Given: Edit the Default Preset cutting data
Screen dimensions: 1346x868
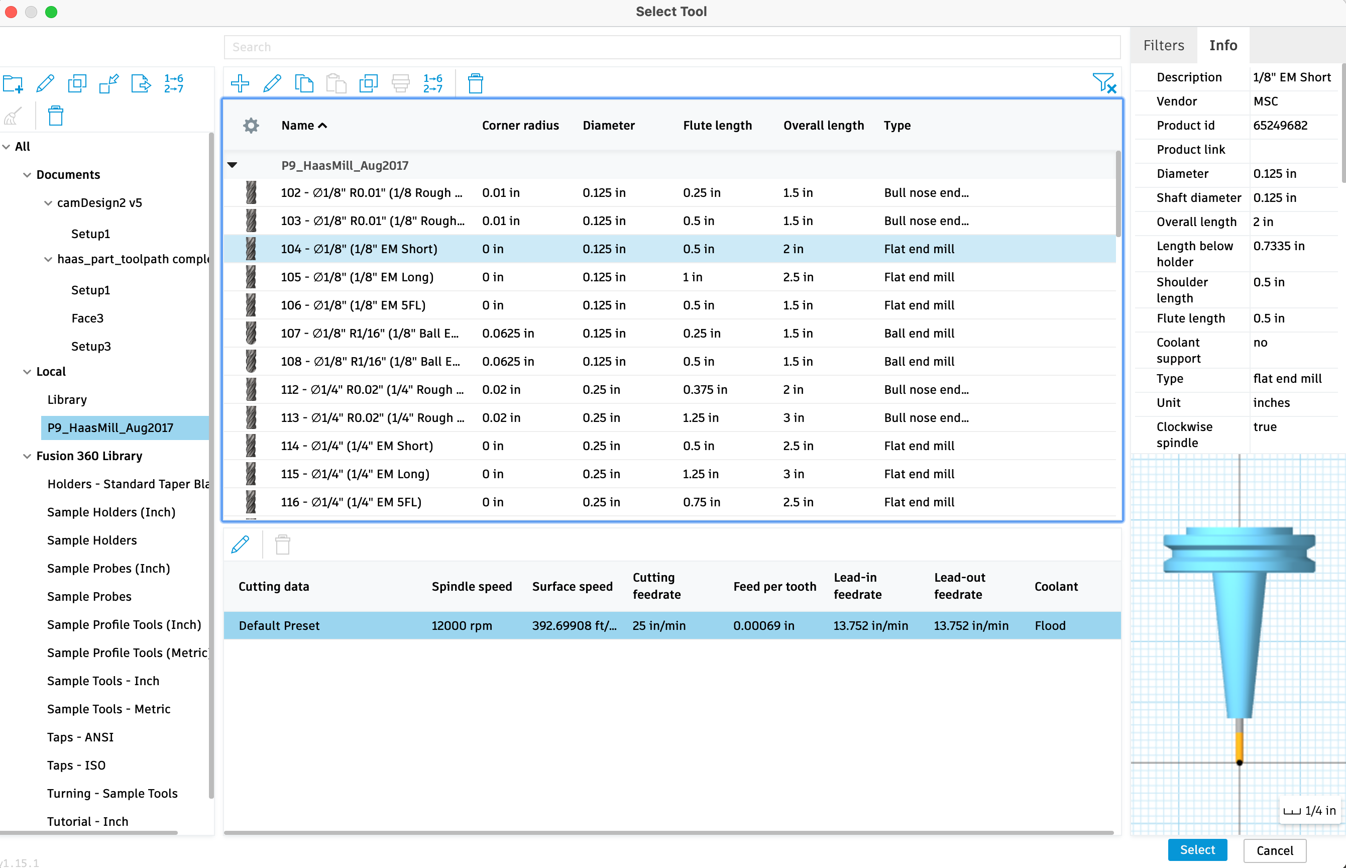Looking at the screenshot, I should click(x=241, y=544).
